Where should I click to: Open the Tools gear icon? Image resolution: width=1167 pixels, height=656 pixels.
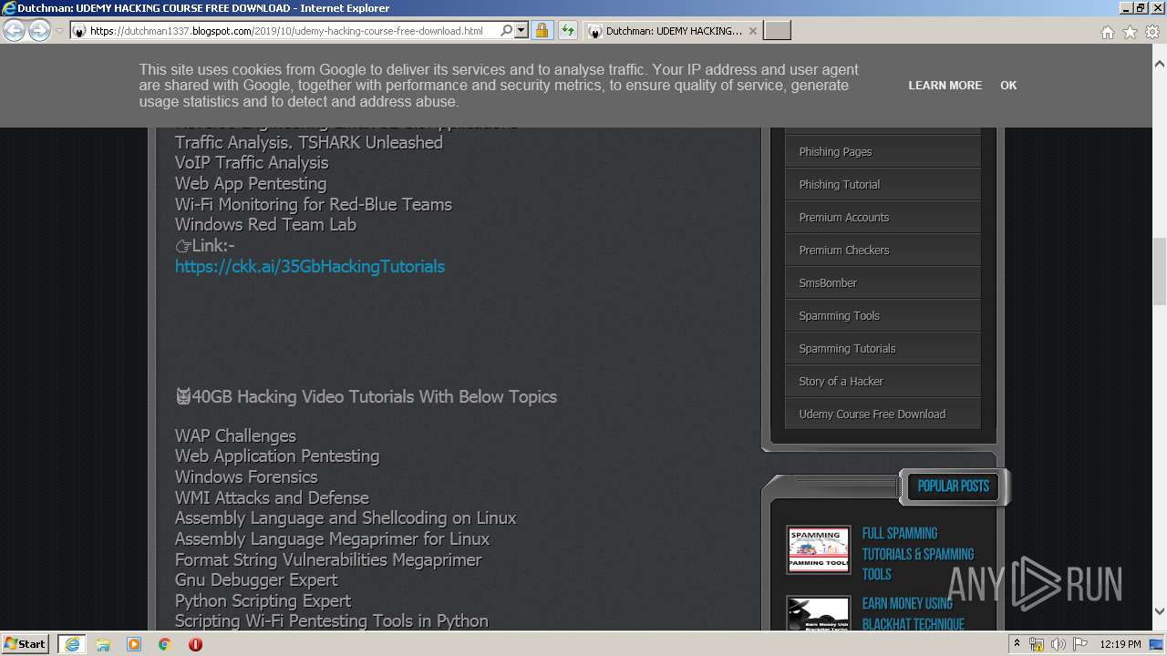click(1152, 32)
